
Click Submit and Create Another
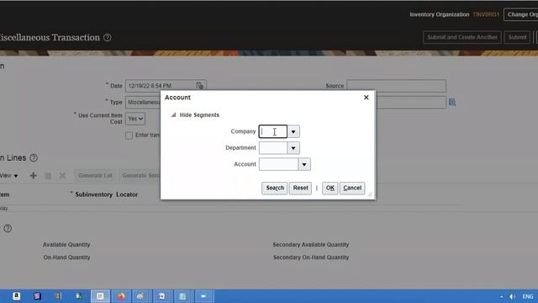coord(462,37)
